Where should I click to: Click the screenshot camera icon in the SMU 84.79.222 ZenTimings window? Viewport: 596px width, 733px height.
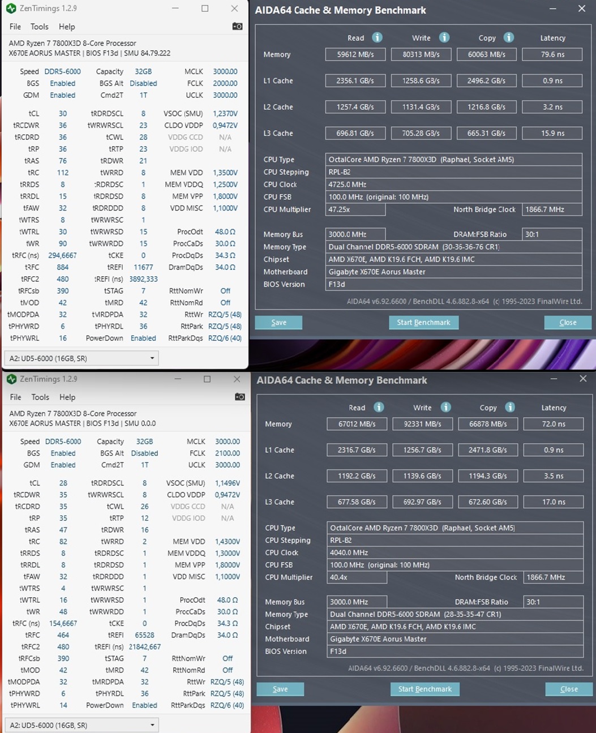[237, 27]
